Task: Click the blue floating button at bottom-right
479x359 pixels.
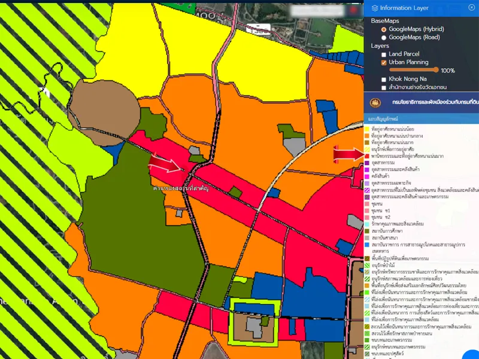Action: (472, 355)
